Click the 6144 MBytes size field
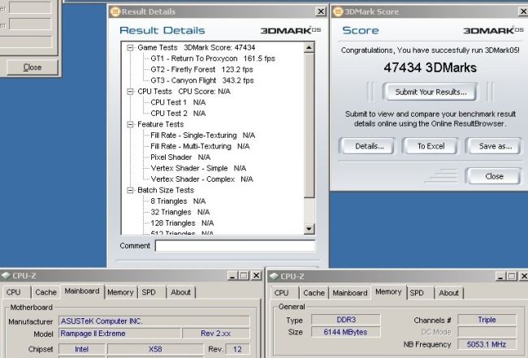Viewport: 528px width, 358px height. tap(346, 332)
